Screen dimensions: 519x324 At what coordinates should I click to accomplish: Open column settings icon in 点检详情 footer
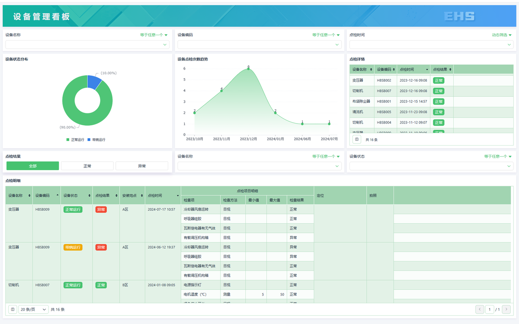coord(357,140)
